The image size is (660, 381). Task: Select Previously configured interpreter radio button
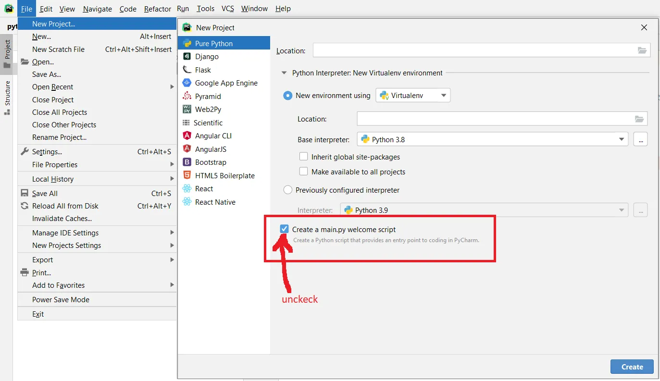(x=288, y=190)
